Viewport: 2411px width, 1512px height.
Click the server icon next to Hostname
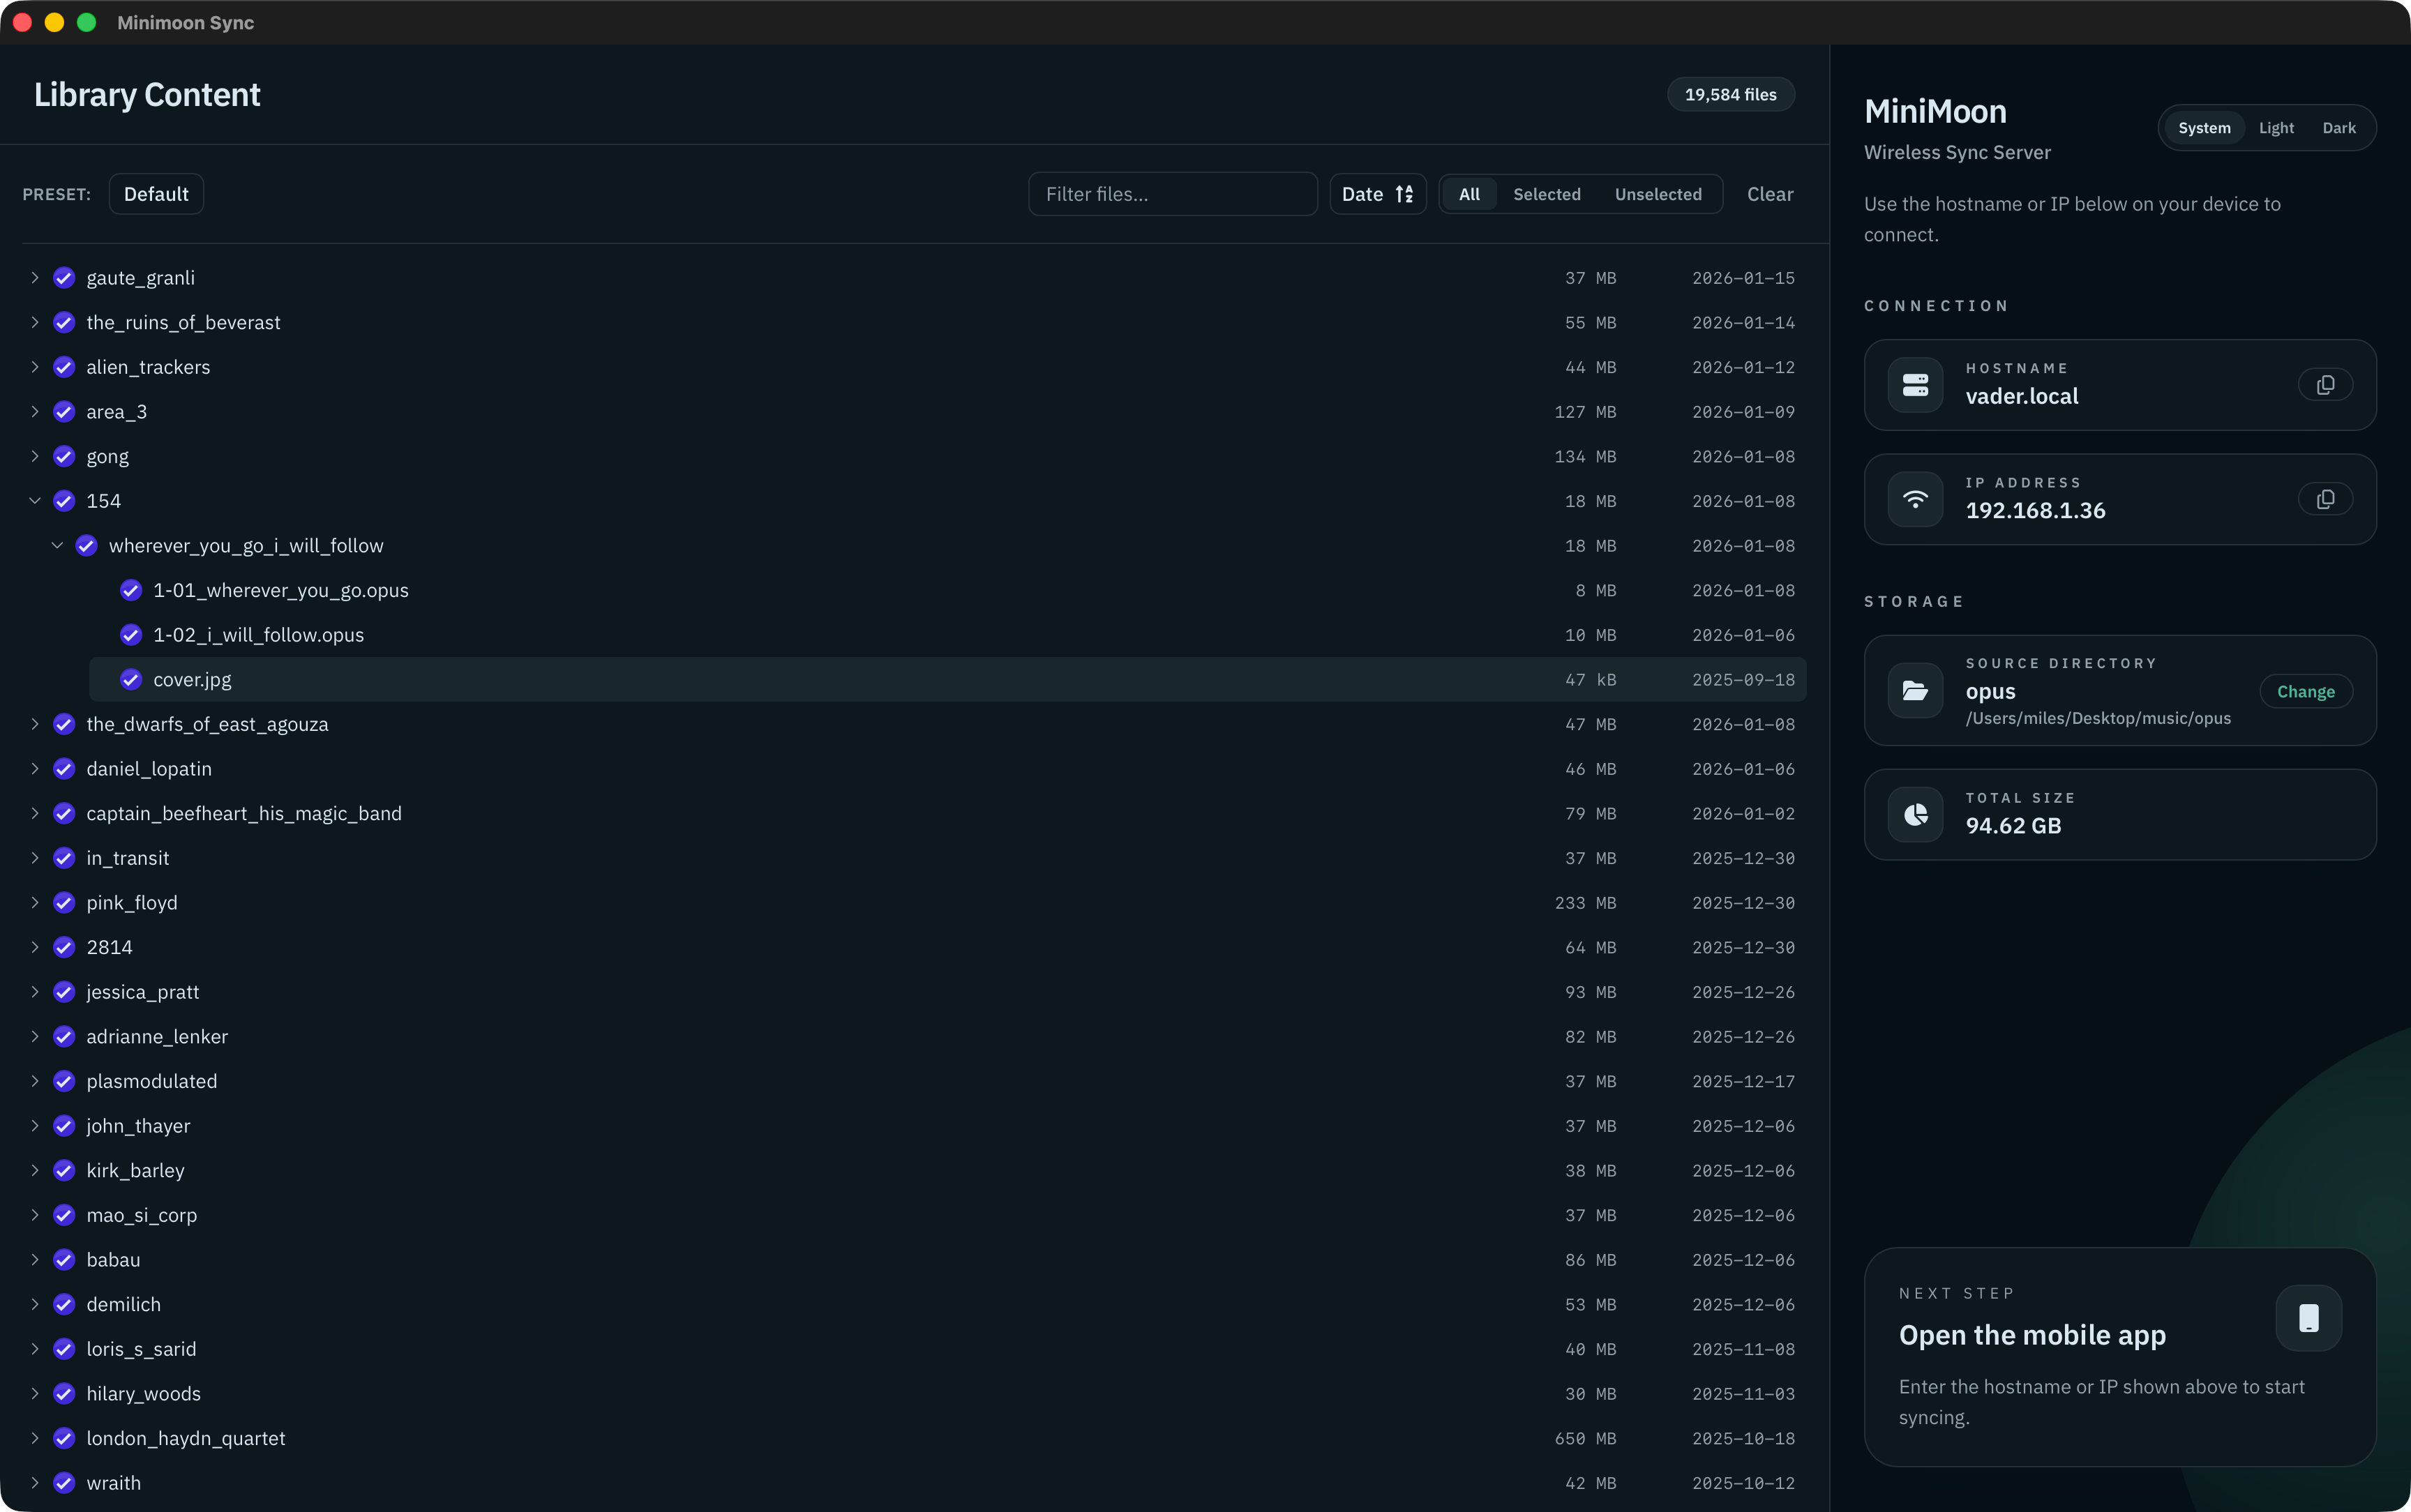[x=1916, y=384]
